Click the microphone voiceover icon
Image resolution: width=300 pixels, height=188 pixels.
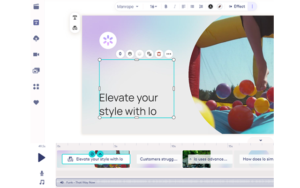42,173
